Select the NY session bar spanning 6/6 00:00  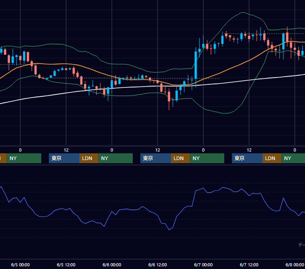click(x=116, y=158)
